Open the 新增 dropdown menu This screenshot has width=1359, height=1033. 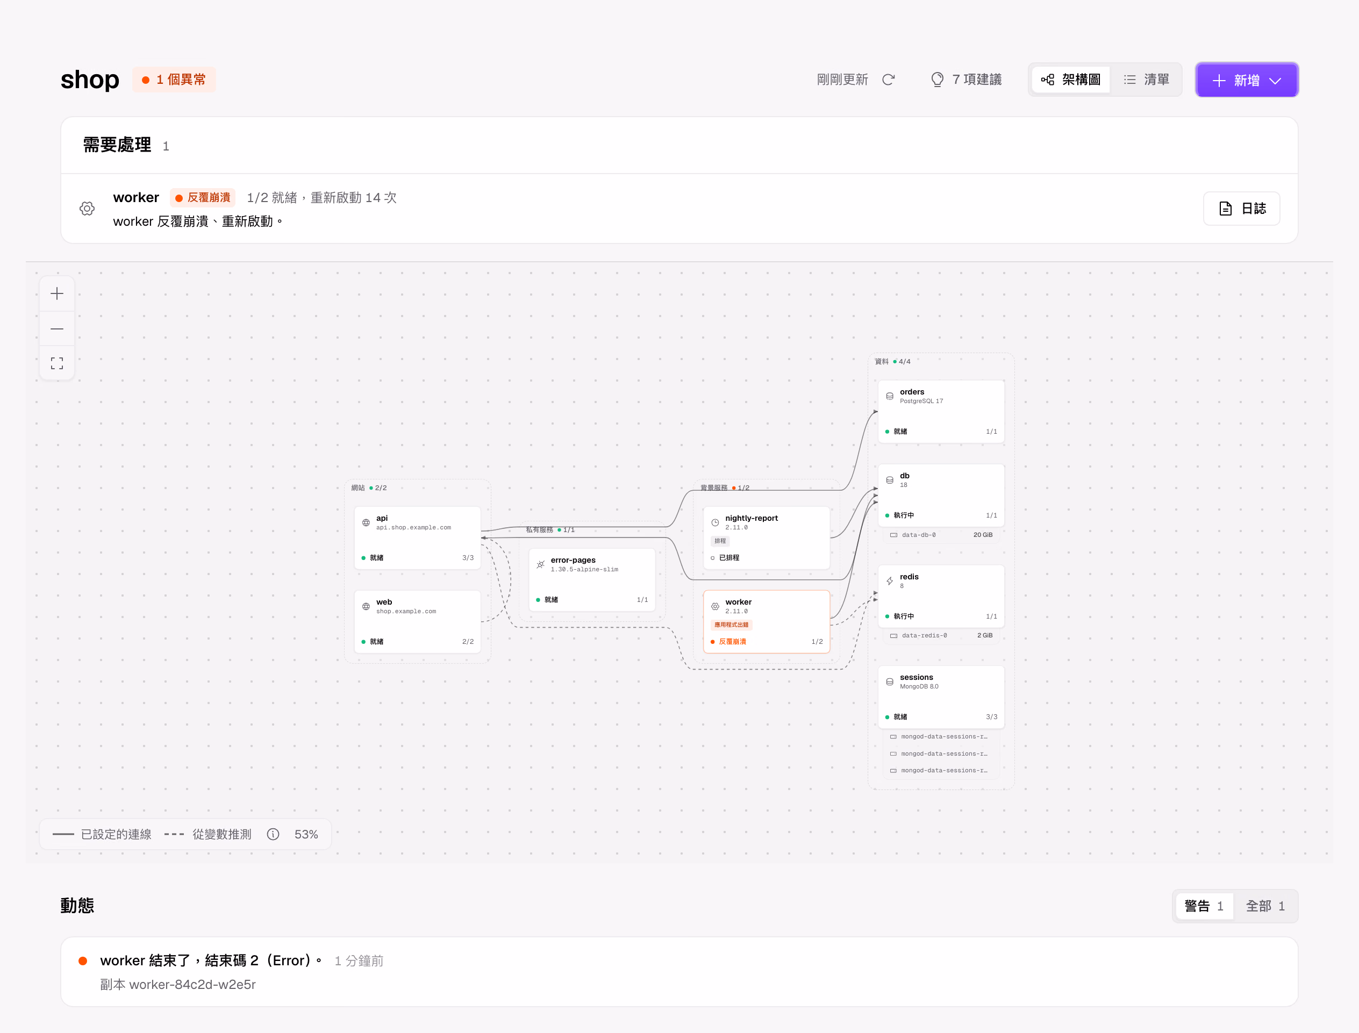(1247, 80)
